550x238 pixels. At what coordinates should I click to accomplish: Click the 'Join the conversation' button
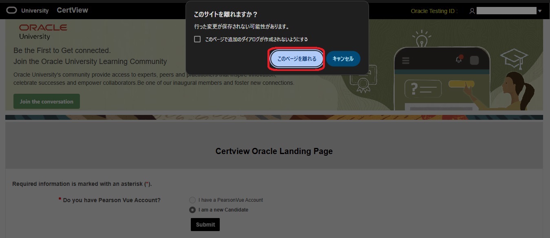(46, 101)
